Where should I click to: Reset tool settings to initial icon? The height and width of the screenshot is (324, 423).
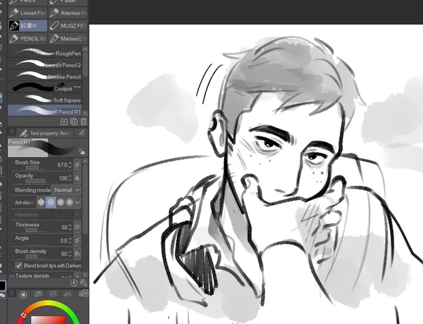pyautogui.click(x=73, y=283)
